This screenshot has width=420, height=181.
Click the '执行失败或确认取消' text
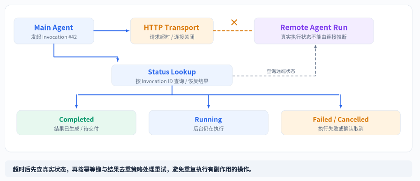pos(341,129)
